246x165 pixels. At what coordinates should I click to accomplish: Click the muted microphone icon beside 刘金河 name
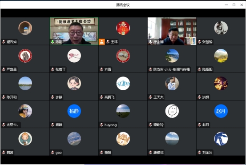coord(199,153)
